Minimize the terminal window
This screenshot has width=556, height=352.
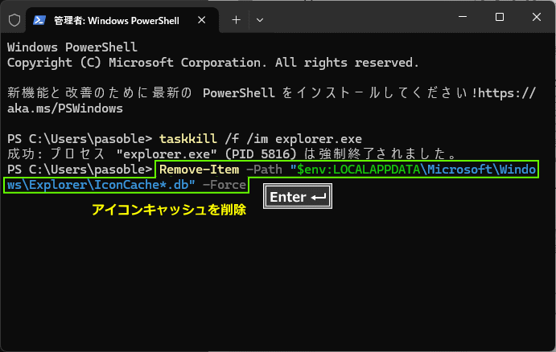point(463,17)
